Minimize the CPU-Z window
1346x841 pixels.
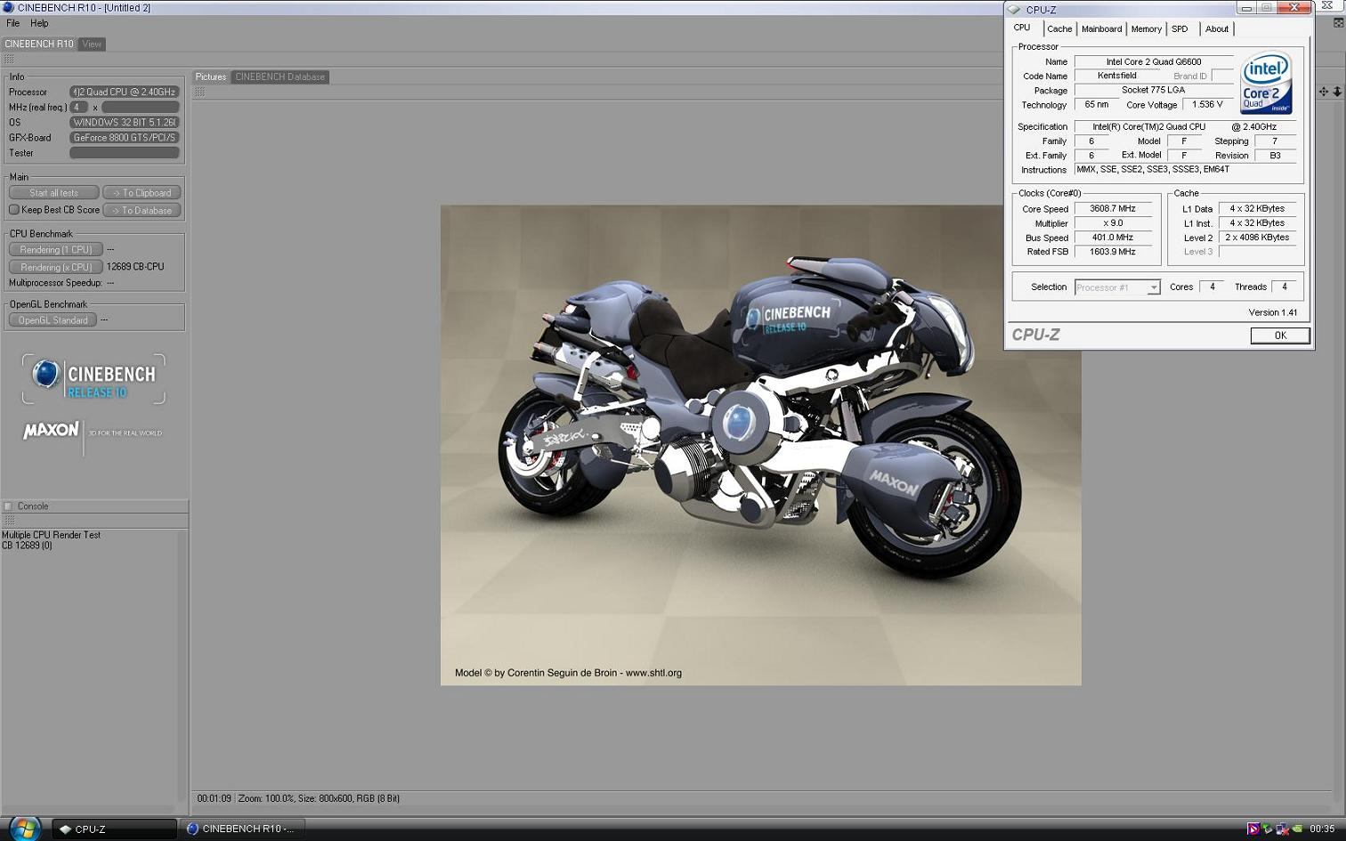coord(1246,8)
